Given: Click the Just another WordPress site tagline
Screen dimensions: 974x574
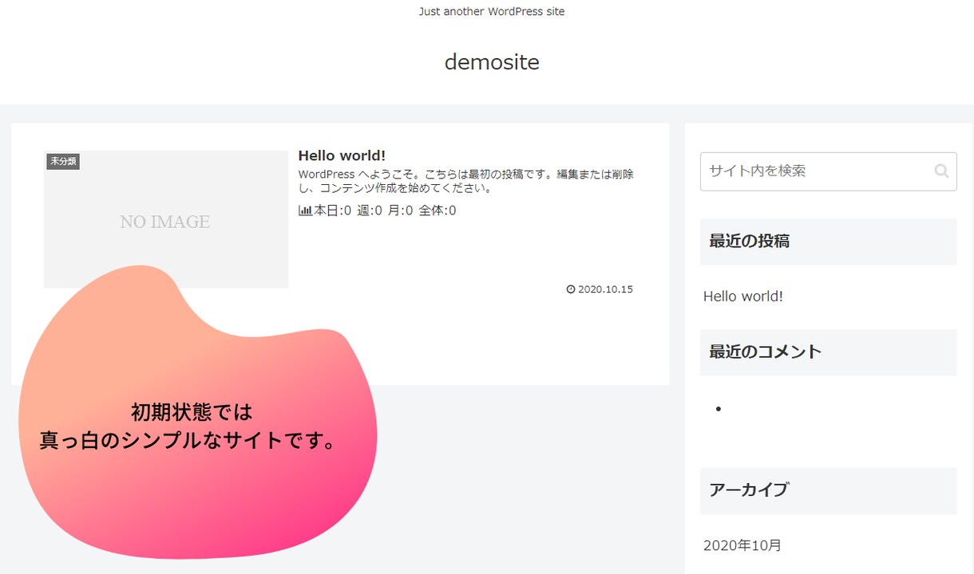Looking at the screenshot, I should [x=492, y=11].
